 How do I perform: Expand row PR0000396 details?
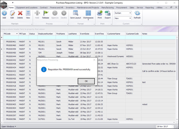[x=4, y=119]
